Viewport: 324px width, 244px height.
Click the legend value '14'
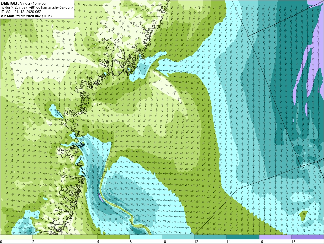(228, 242)
